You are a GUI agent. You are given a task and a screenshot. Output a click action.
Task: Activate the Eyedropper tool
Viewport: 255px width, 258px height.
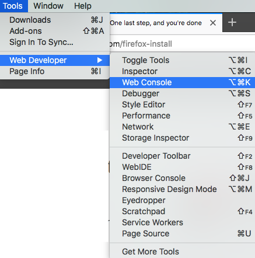click(x=182, y=200)
